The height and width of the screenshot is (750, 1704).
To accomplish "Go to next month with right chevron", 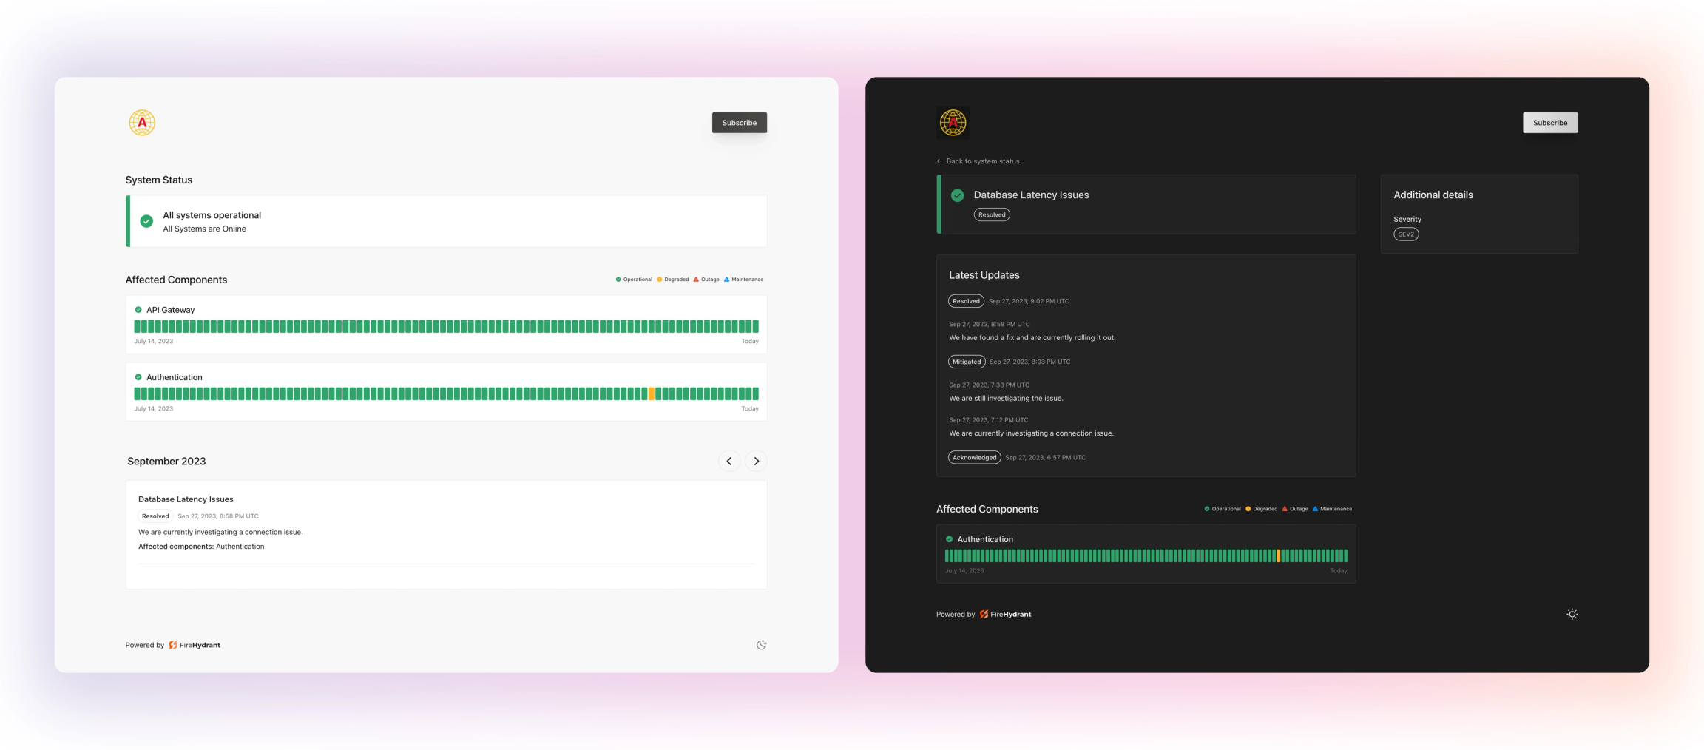I will (x=756, y=461).
